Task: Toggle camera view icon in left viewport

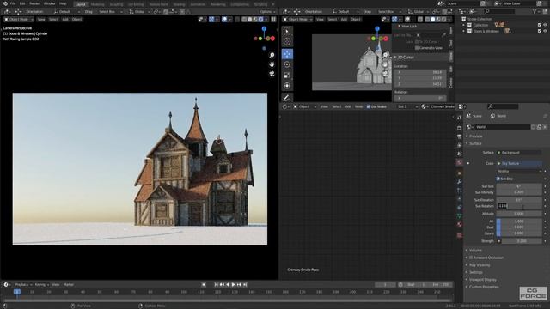Action: click(x=272, y=74)
